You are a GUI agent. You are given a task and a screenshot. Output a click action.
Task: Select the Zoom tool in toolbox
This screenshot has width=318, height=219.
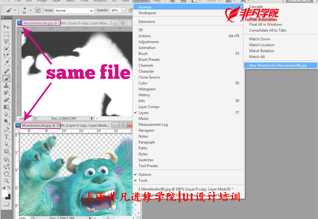(x=6, y=181)
